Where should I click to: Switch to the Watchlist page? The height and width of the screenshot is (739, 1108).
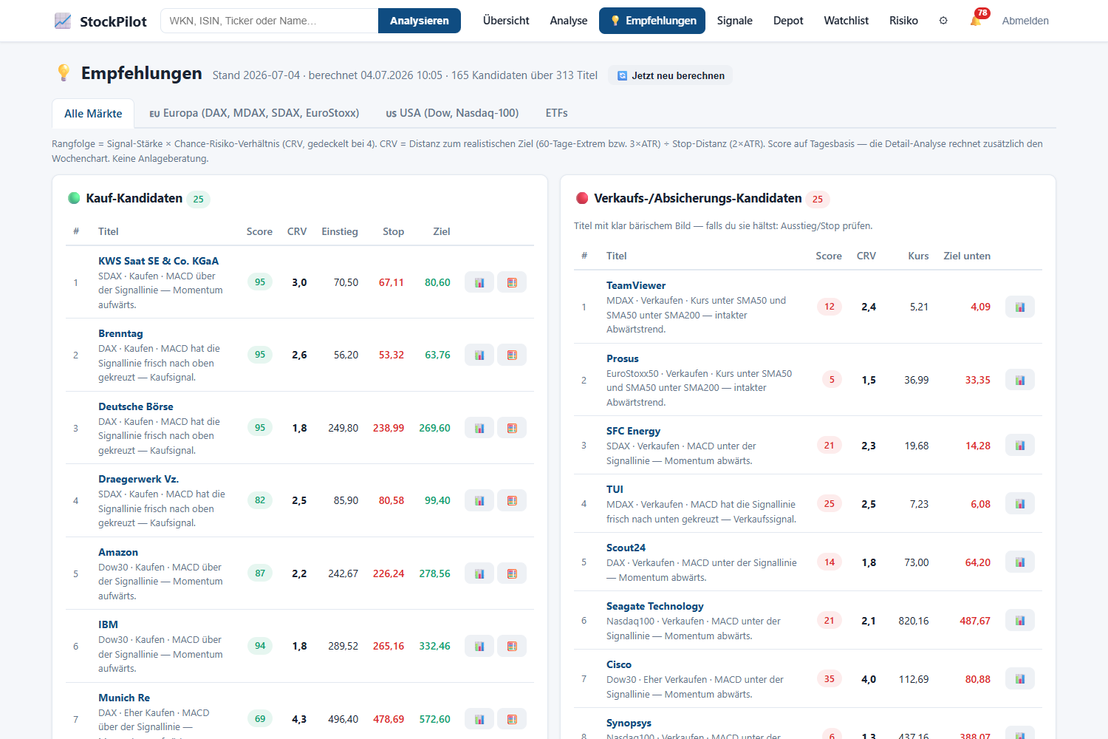coord(847,21)
